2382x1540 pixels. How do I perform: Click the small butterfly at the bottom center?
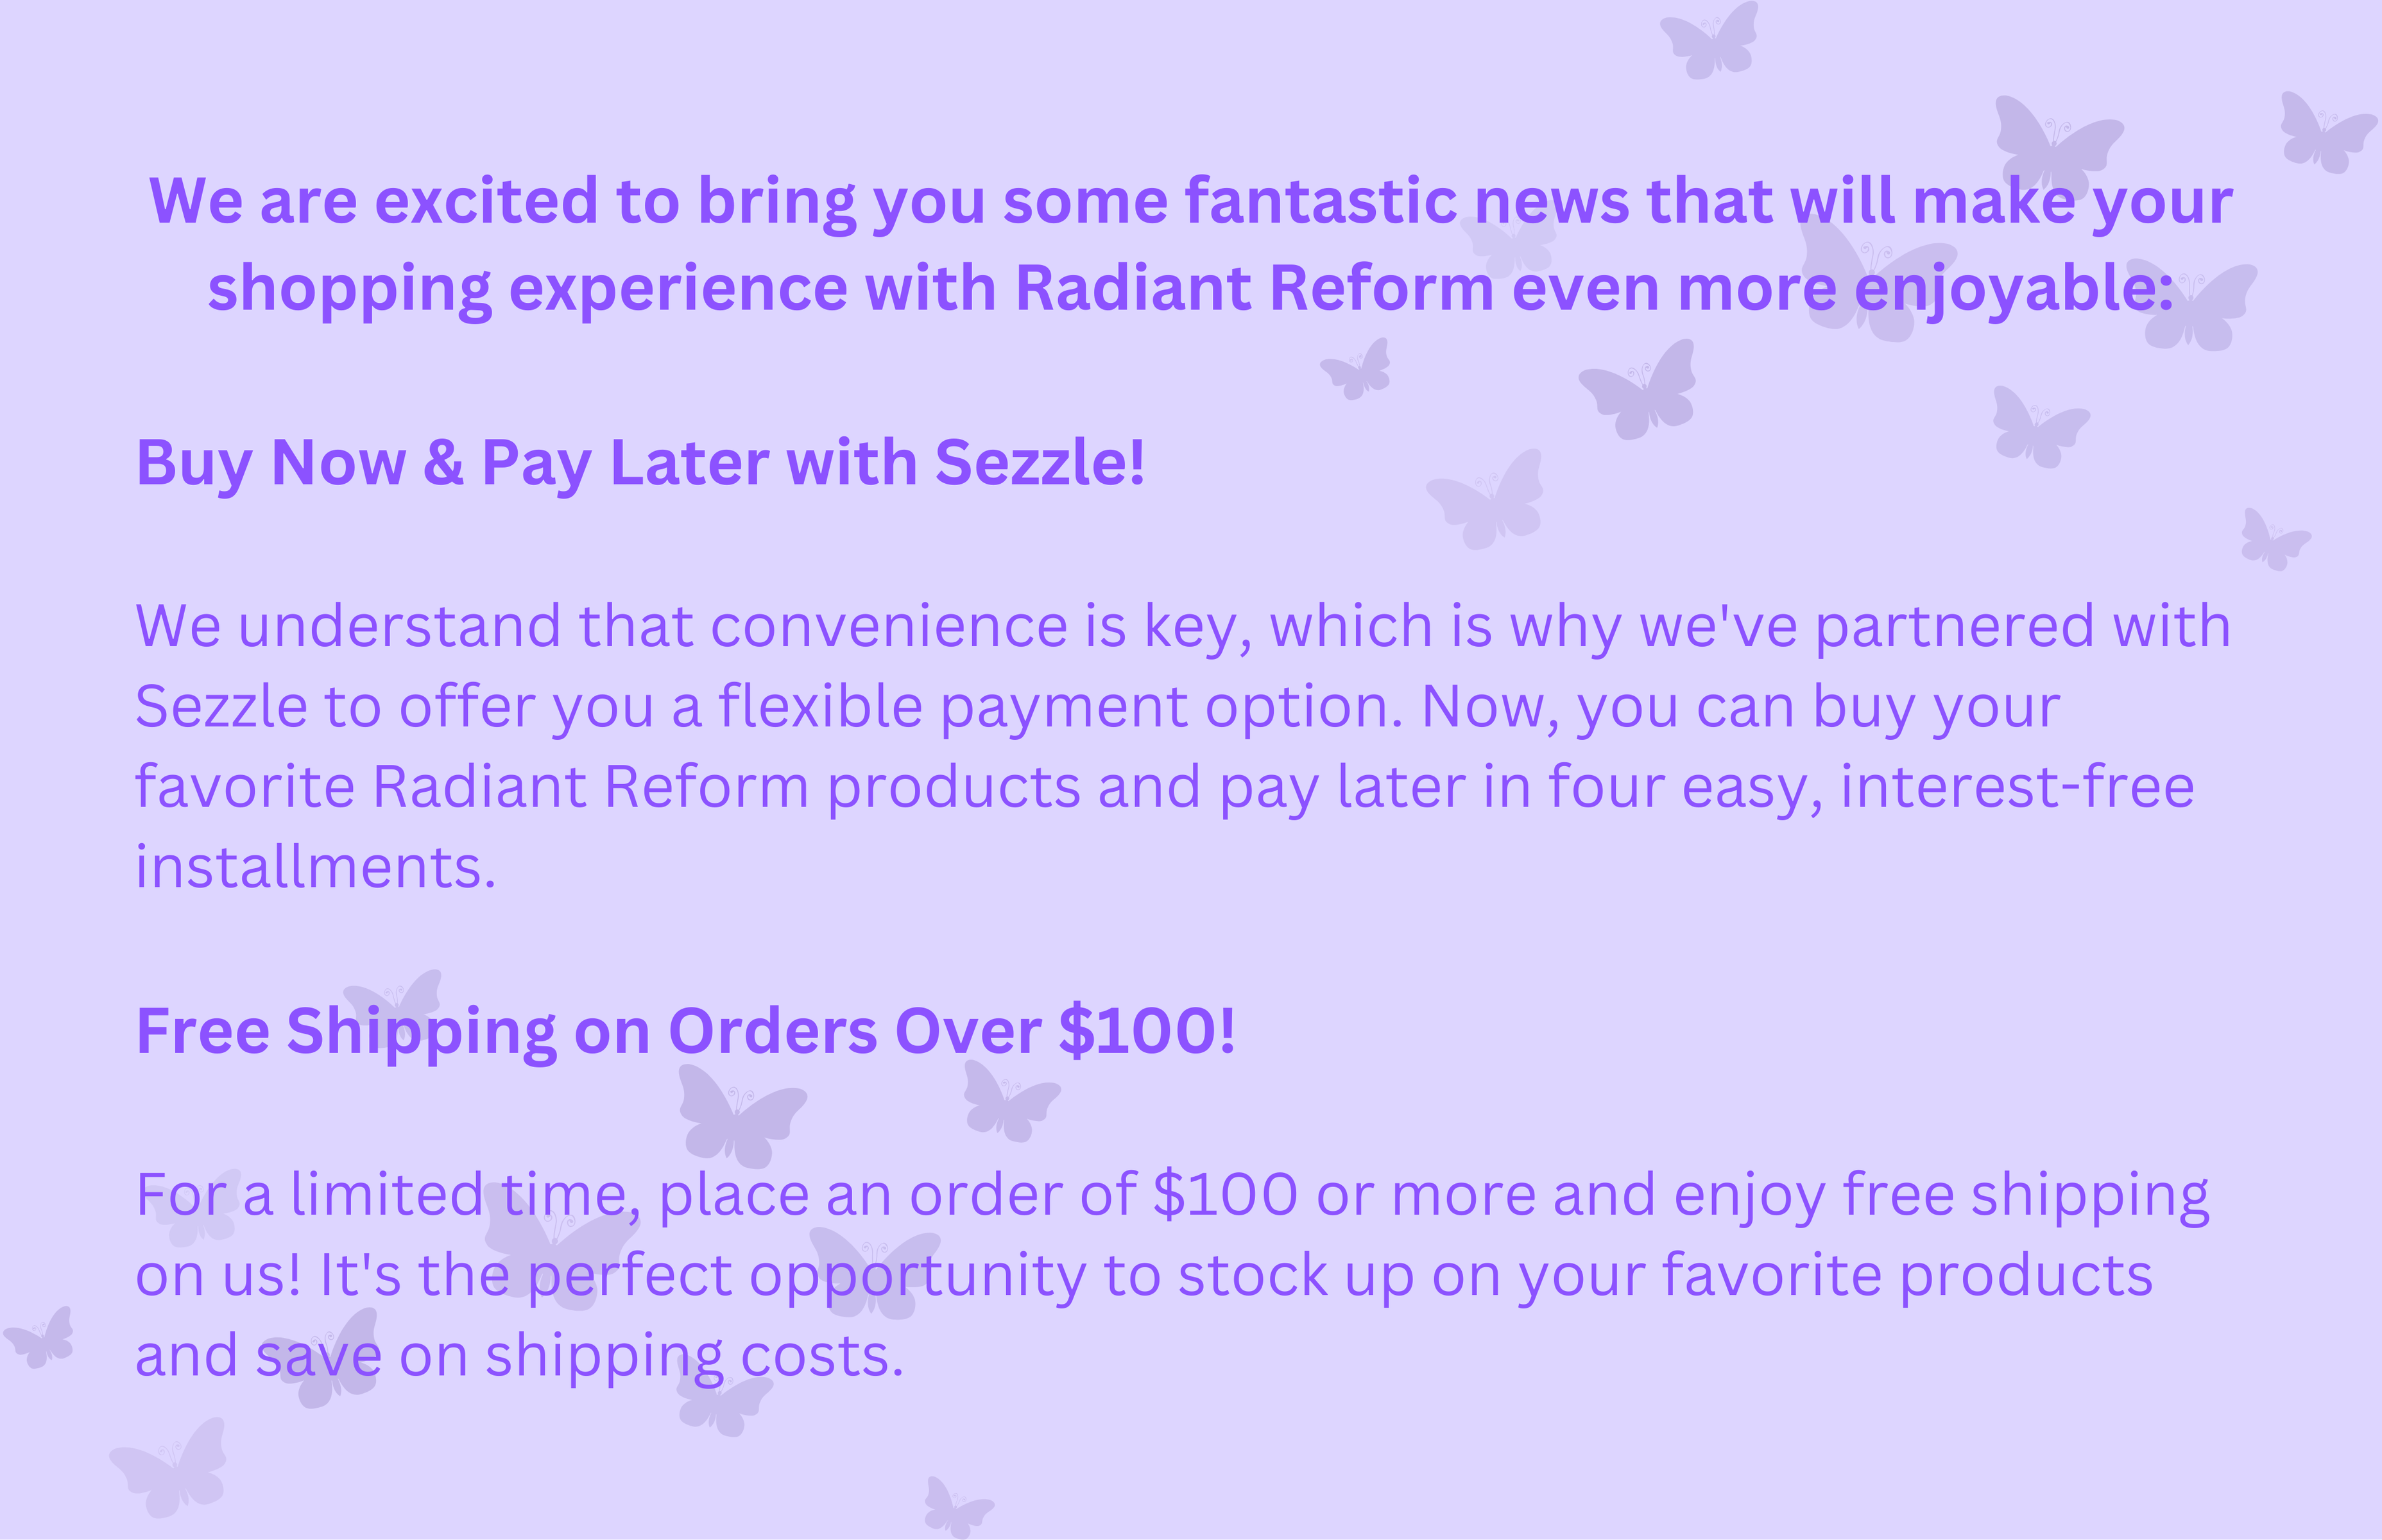[957, 1507]
